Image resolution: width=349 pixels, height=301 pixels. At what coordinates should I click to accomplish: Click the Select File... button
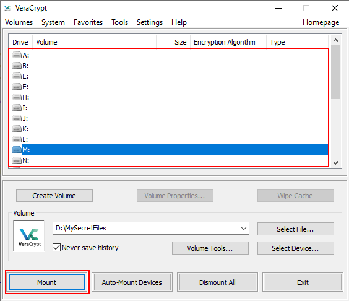pyautogui.click(x=296, y=229)
